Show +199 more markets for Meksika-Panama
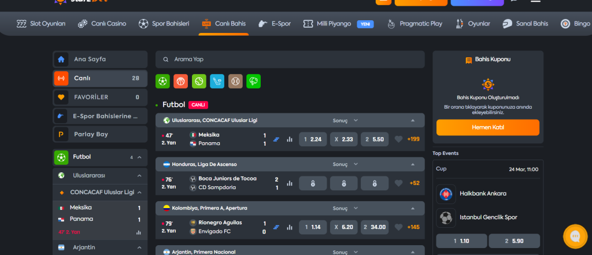This screenshot has height=255, width=592. point(413,139)
